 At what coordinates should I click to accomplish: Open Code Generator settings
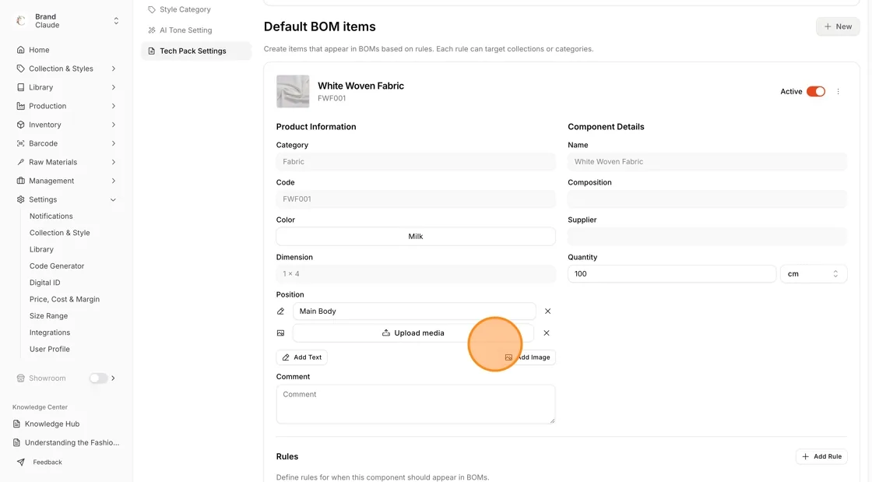click(57, 266)
